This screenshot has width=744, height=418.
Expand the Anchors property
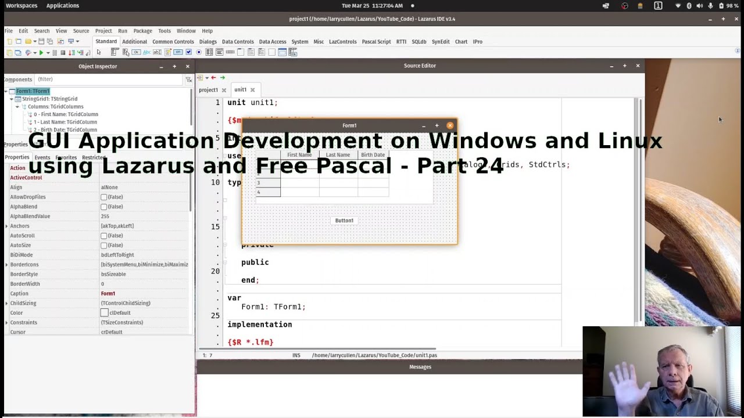[x=6, y=226]
